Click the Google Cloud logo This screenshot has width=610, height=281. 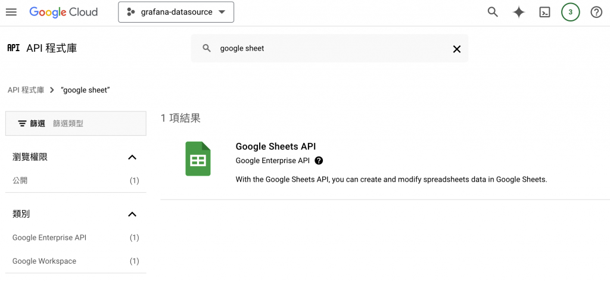pyautogui.click(x=63, y=13)
